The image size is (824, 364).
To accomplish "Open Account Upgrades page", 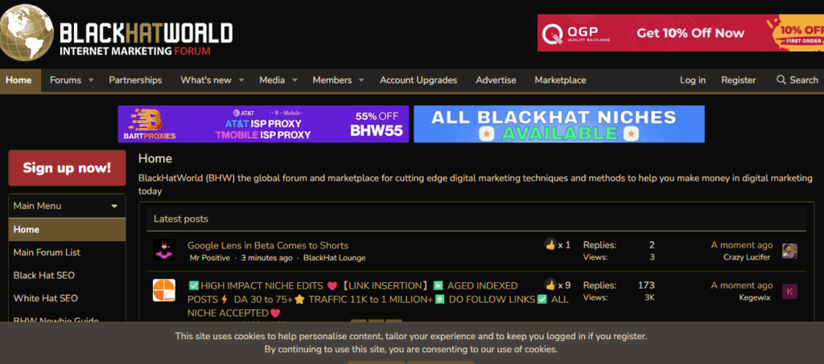I will [x=418, y=80].
